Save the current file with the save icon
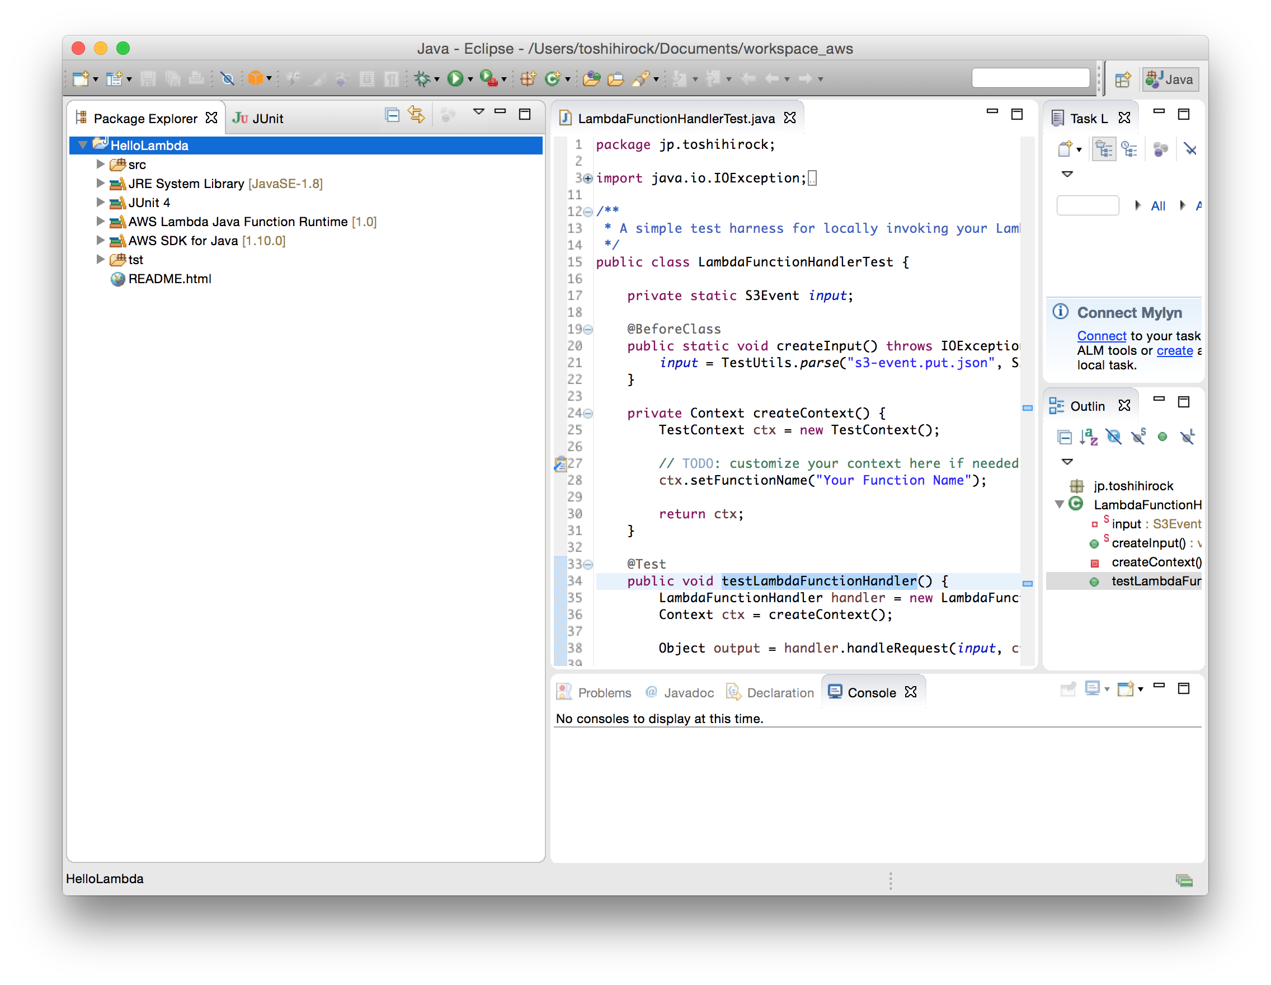This screenshot has width=1271, height=985. (x=148, y=78)
